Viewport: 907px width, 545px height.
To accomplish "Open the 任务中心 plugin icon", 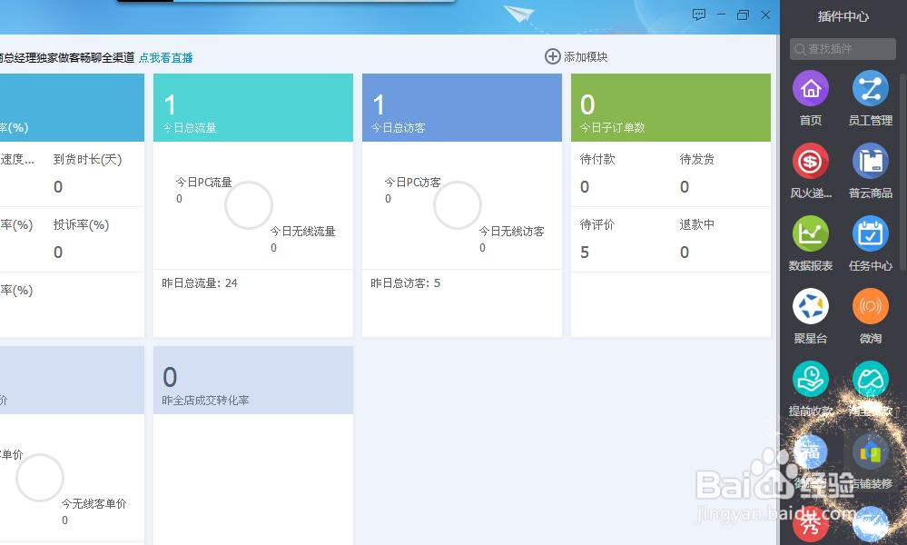I will (x=870, y=233).
